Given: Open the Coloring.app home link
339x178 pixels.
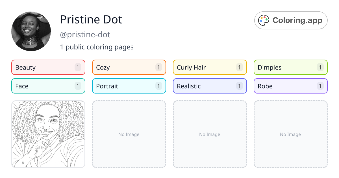Looking at the screenshot, I should click(x=291, y=20).
